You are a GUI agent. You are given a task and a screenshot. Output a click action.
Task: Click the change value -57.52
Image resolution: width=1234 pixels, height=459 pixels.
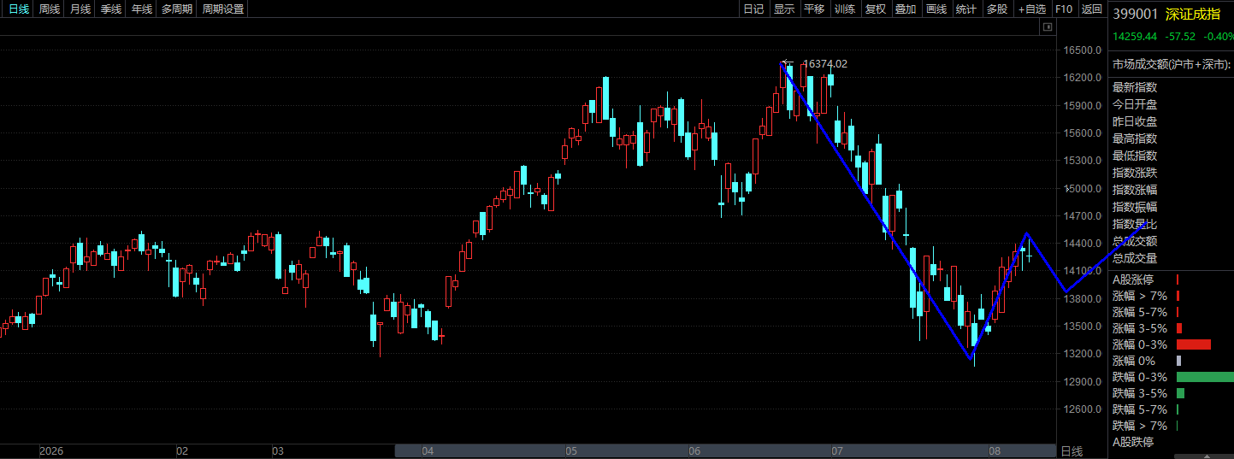1181,37
